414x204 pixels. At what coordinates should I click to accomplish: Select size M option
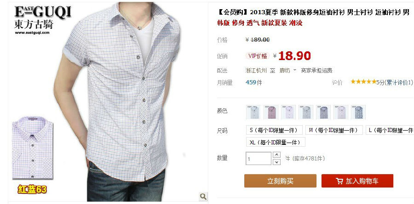tap(334, 130)
